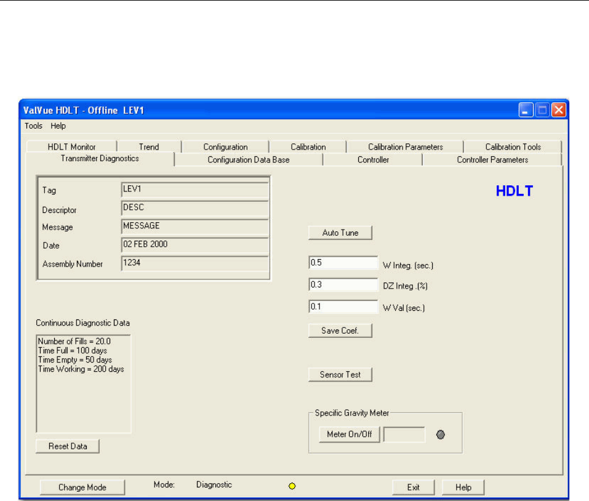Click 'Time Full = 100 days' line
Screen dimensions: 589x501
click(73, 350)
